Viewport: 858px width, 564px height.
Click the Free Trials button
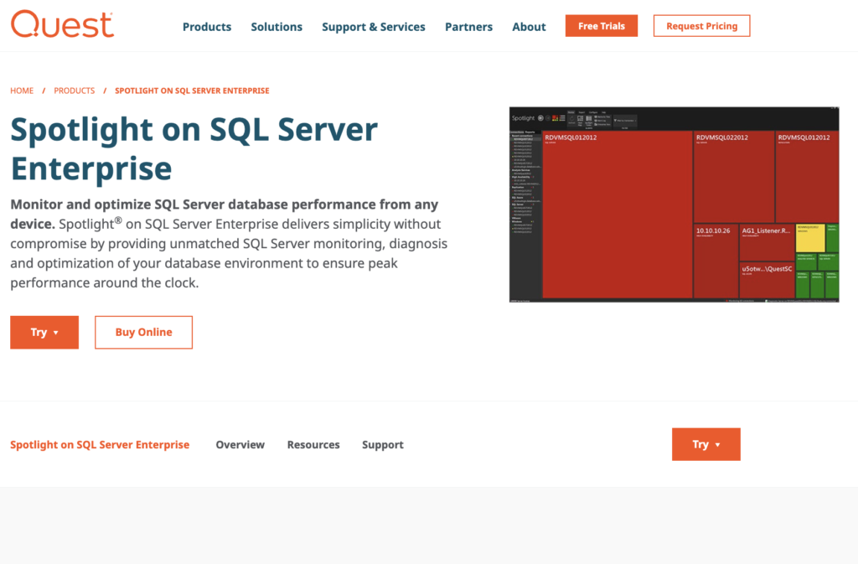(602, 26)
